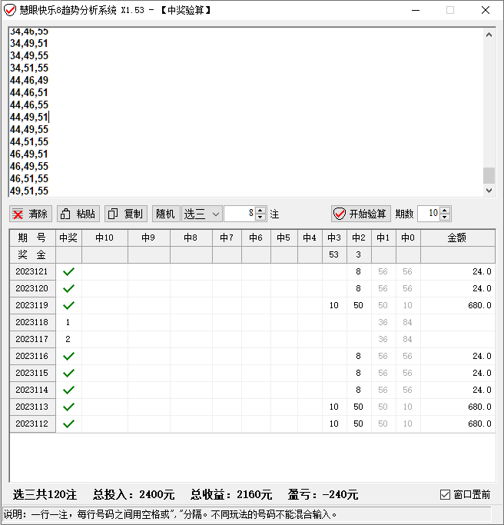The height and width of the screenshot is (525, 504).
Task: Click the 粘贴 (paste) button
Action: [78, 214]
